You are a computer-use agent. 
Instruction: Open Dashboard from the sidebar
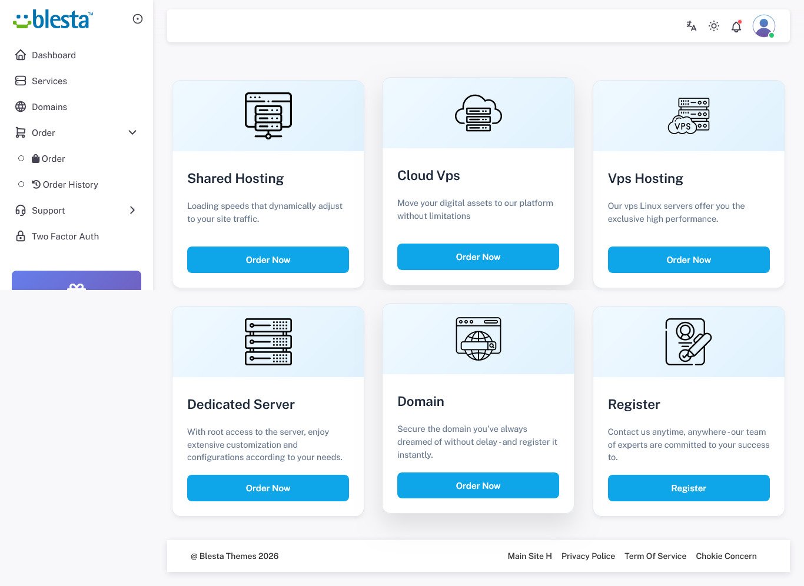[x=54, y=55]
